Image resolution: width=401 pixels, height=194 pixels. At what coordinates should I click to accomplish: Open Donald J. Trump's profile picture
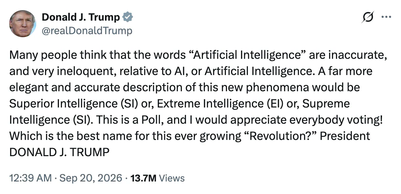point(23,24)
